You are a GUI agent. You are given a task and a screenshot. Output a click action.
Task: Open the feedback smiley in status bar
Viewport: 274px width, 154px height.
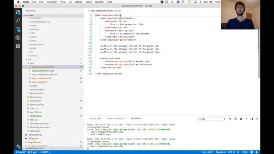point(252,152)
